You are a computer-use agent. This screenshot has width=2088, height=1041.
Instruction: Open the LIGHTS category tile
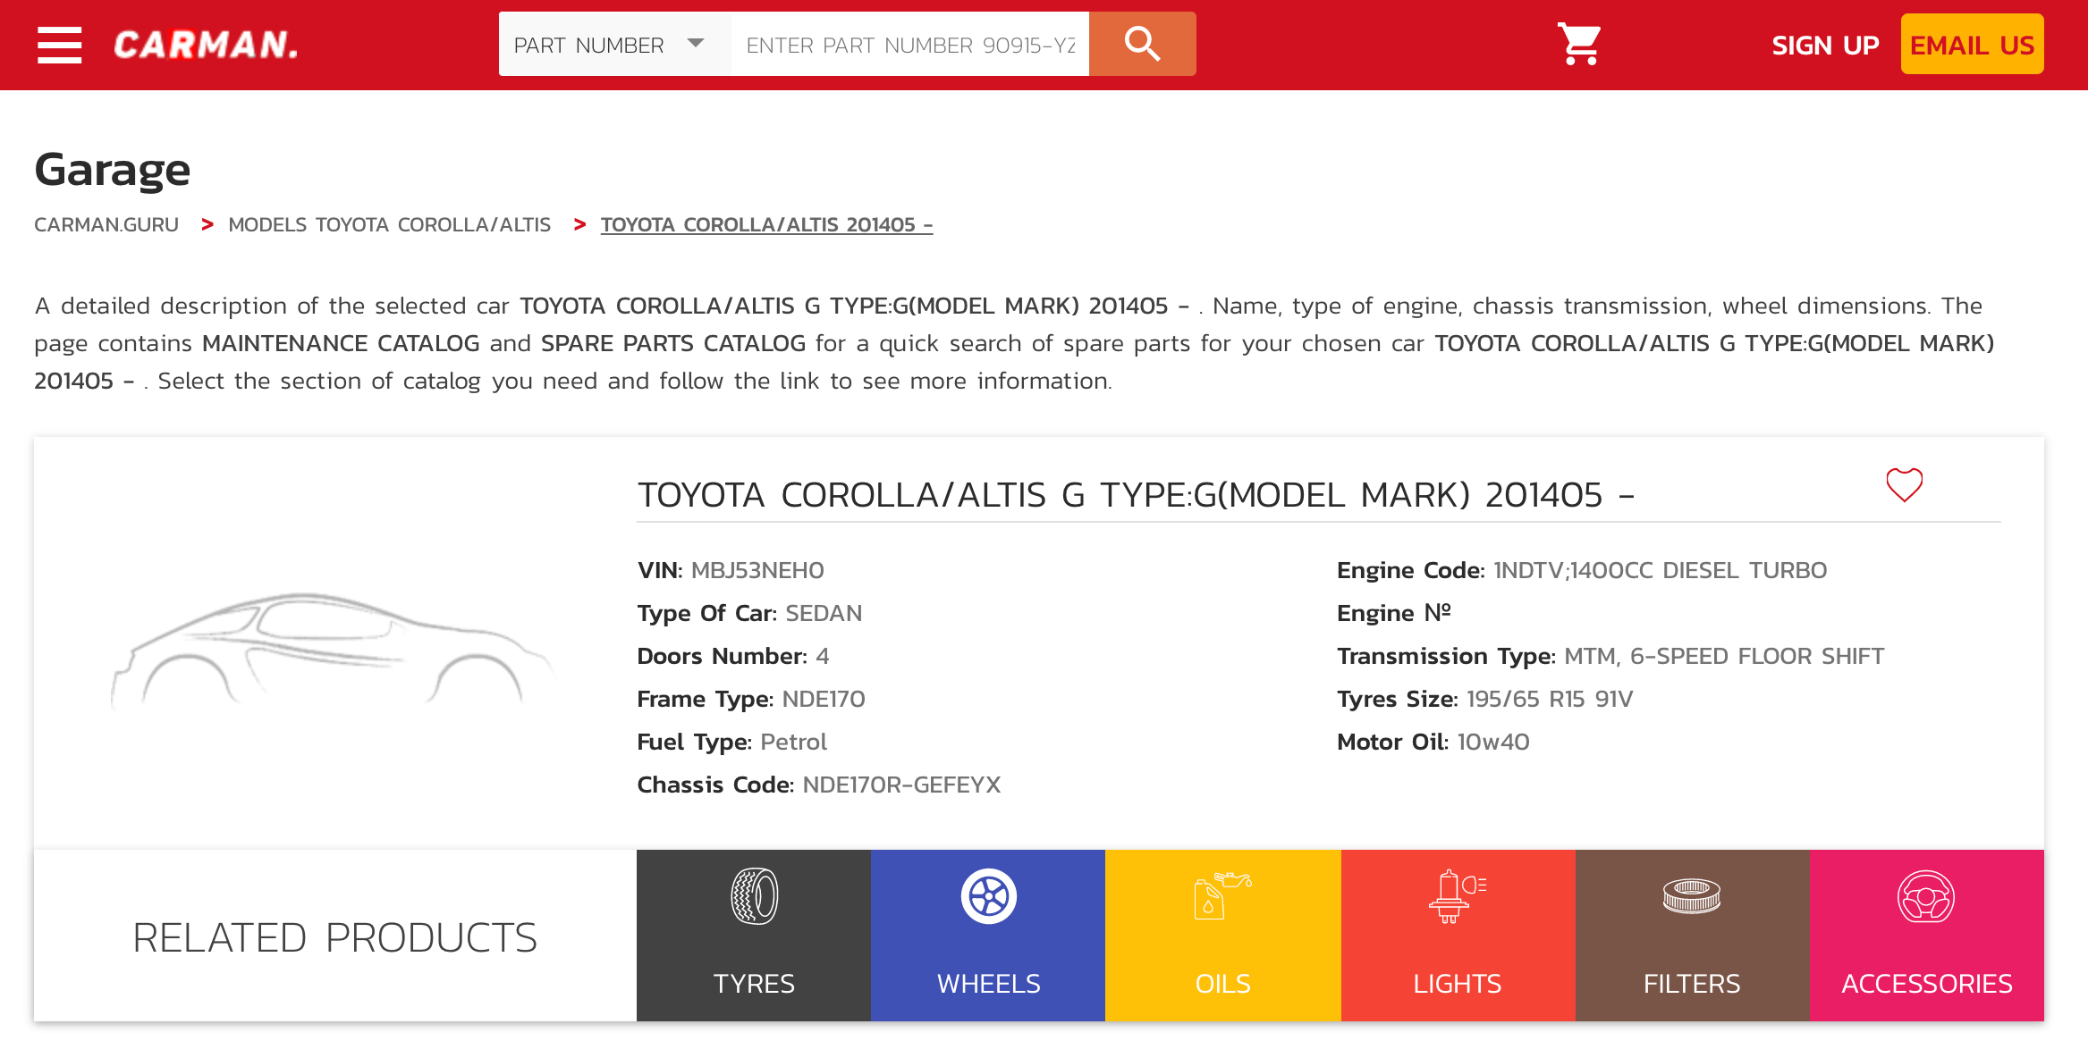point(1458,936)
